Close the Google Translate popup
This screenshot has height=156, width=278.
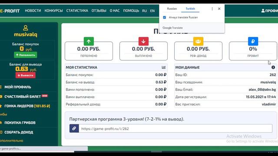(x=219, y=9)
